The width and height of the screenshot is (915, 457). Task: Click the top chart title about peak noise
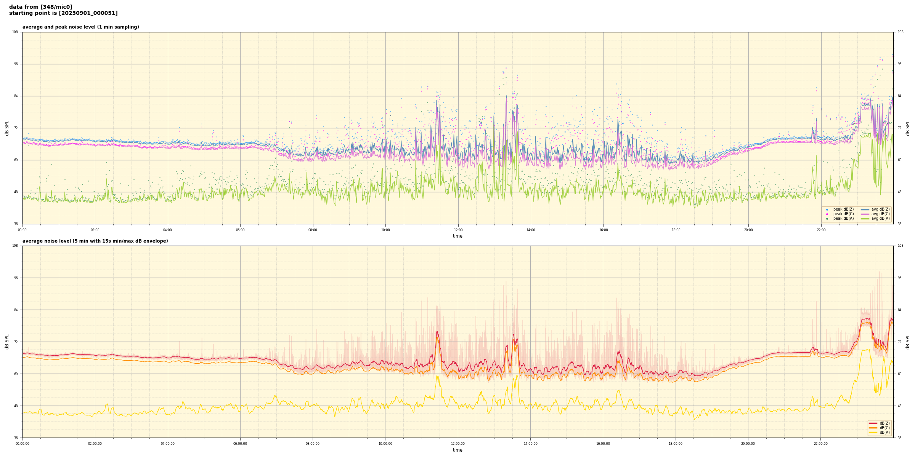click(80, 27)
